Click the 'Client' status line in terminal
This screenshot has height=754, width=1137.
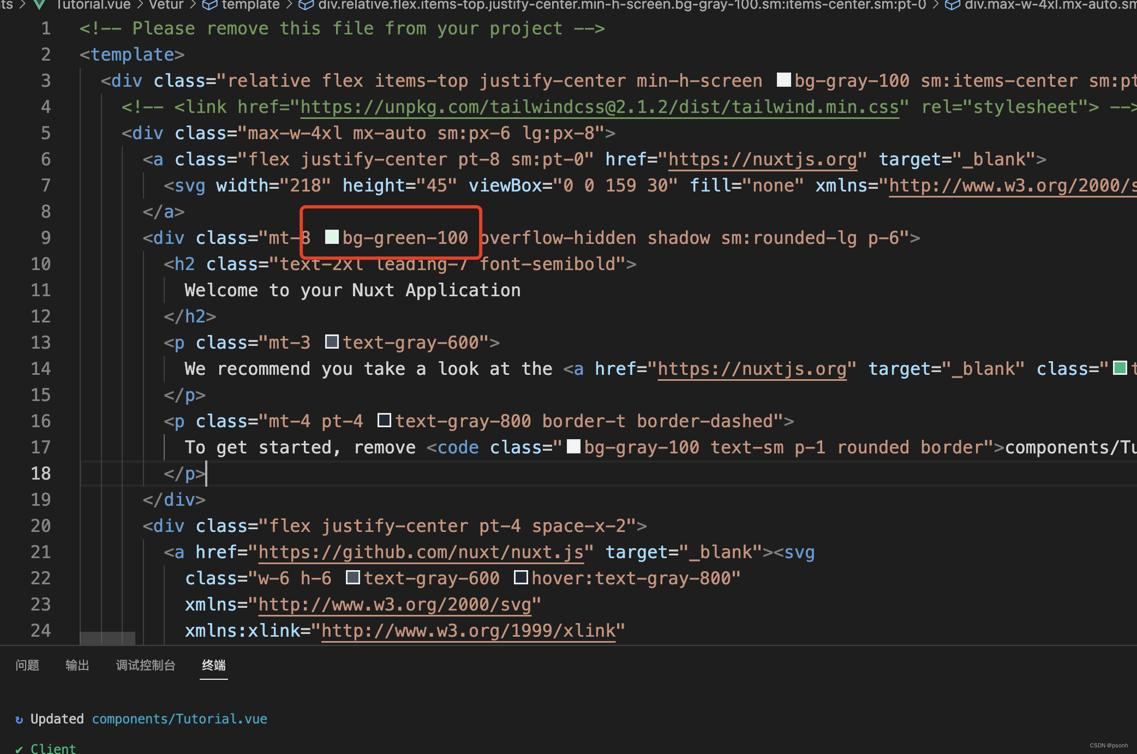click(53, 748)
